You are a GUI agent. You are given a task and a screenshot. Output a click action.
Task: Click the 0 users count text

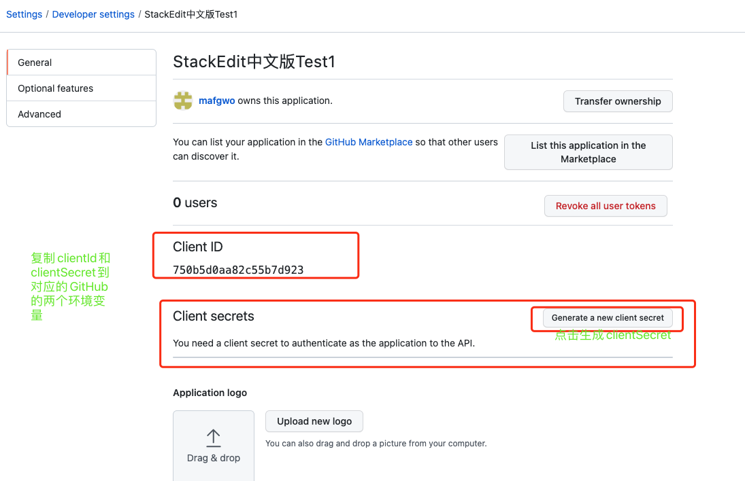click(x=195, y=203)
